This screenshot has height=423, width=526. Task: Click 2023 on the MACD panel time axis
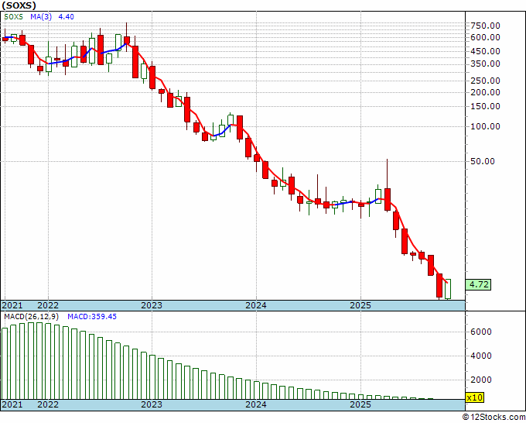click(152, 404)
